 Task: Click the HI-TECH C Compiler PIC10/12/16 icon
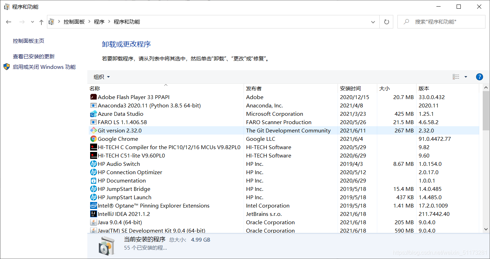pyautogui.click(x=93, y=147)
